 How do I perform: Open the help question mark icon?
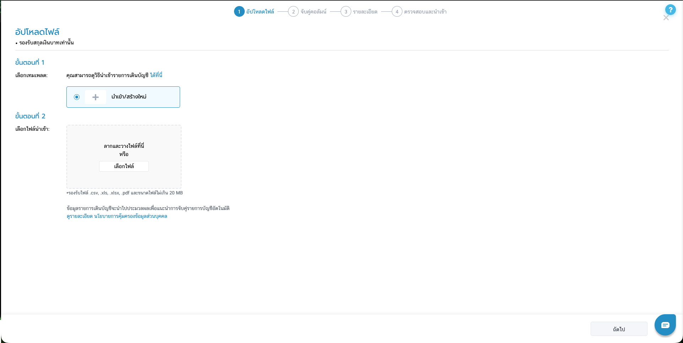tap(671, 10)
